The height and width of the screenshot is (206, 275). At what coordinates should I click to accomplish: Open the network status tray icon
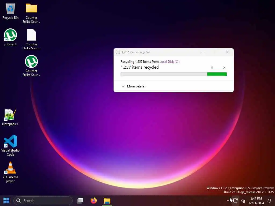(x=236, y=201)
